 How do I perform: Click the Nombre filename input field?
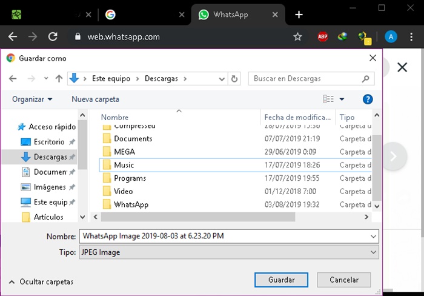[225, 236]
